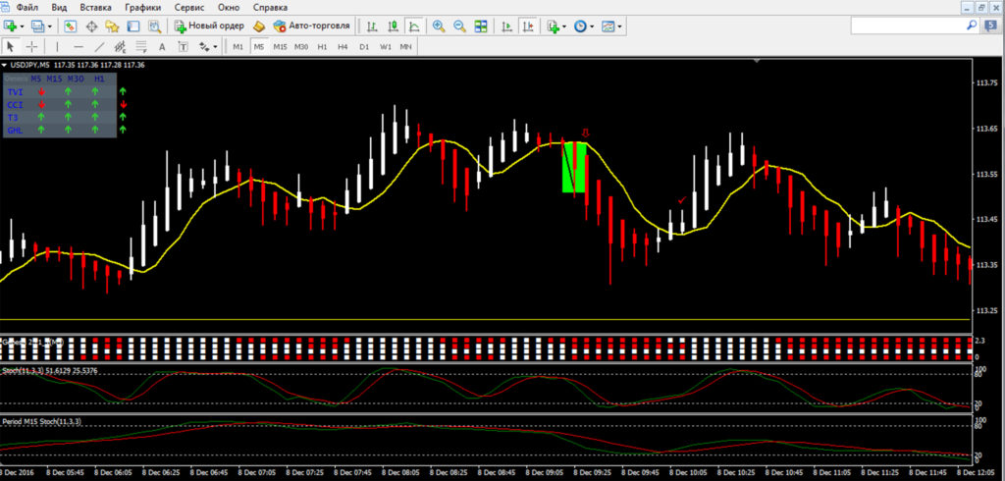Open the Вид menu

[59, 8]
